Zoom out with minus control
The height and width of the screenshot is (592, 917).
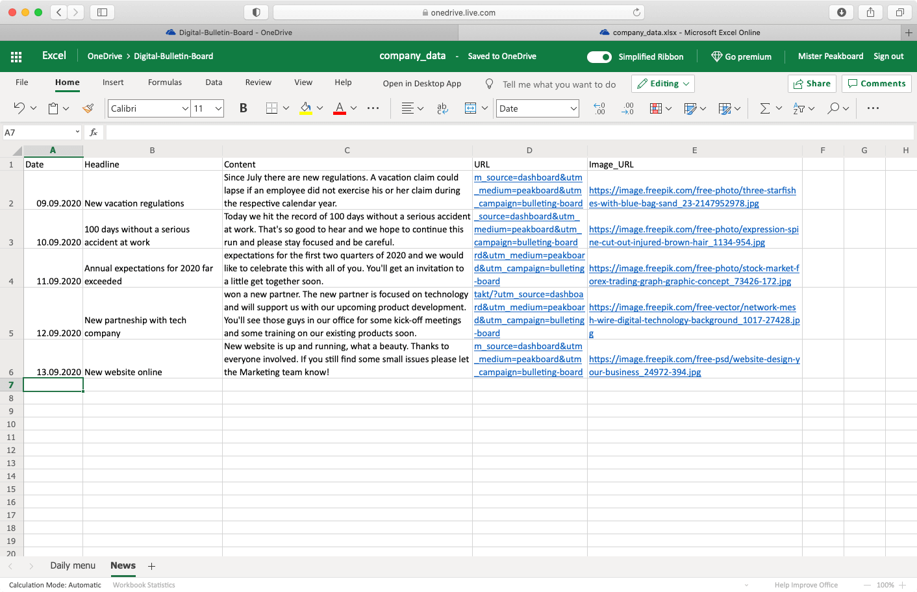pyautogui.click(x=867, y=585)
